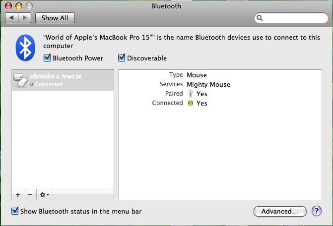Select the connected mouse in device list
Screen dimensions: 333x226
tap(63, 80)
